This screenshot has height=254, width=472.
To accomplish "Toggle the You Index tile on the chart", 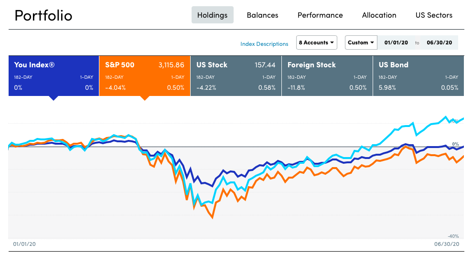I will [x=54, y=76].
